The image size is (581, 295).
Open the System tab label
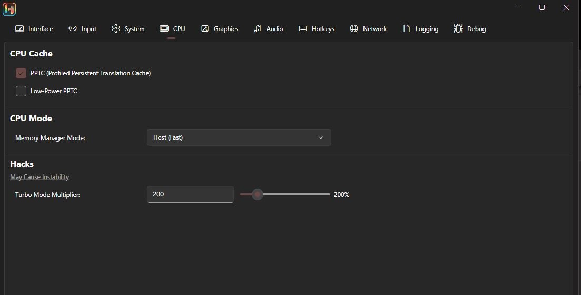point(134,29)
